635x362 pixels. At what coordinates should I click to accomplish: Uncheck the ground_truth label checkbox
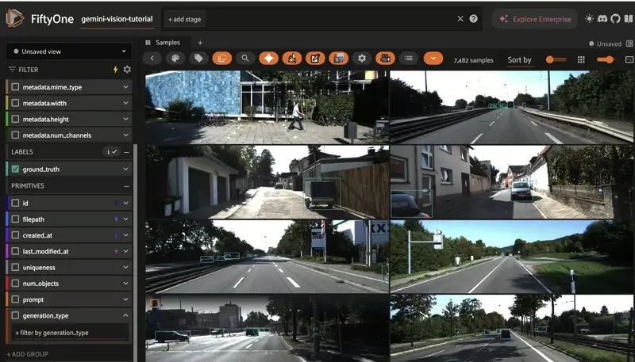pos(15,169)
